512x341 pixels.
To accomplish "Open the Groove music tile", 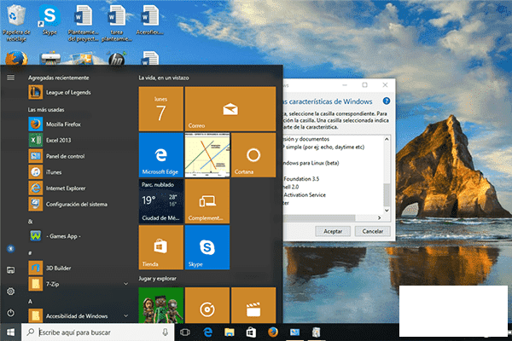I will click(x=207, y=305).
